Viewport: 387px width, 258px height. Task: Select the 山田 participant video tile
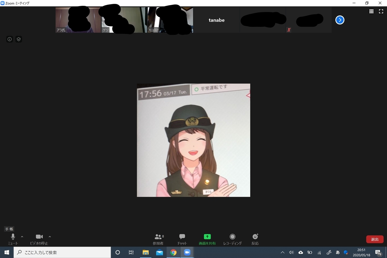point(171,20)
